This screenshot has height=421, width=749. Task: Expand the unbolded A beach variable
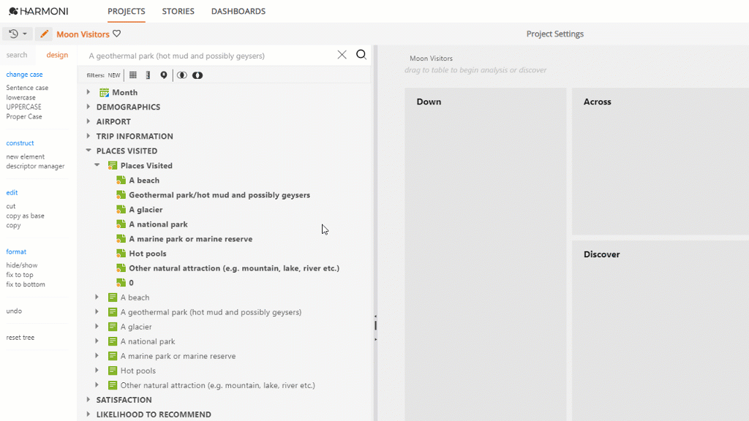click(x=97, y=297)
